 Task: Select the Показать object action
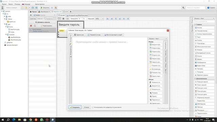(x=155, y=93)
